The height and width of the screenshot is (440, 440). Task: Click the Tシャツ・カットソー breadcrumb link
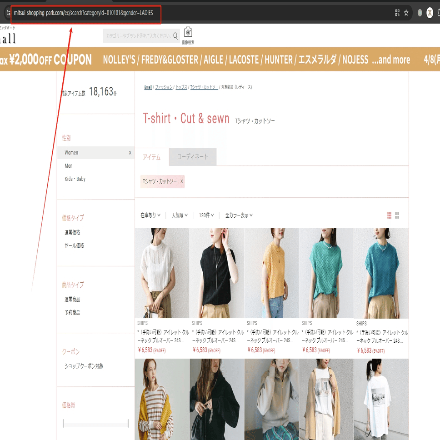pos(204,87)
